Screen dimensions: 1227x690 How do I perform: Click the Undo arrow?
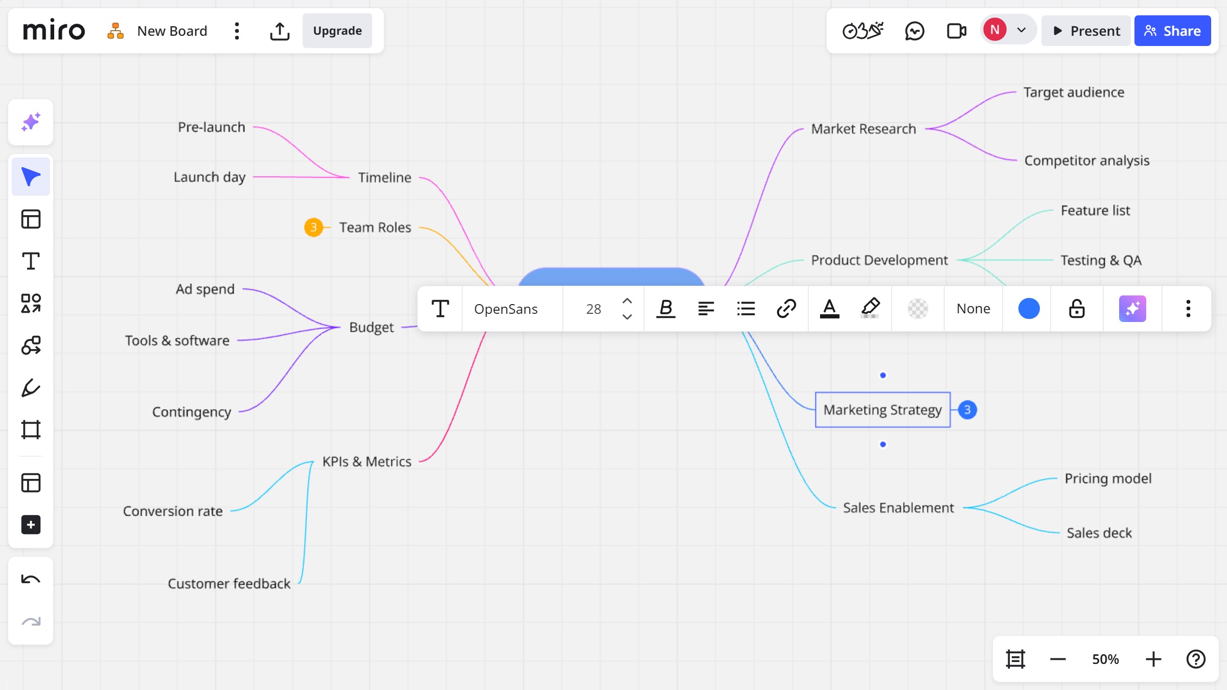(31, 580)
